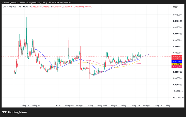The image size is (186, 117).
Task: Click the 0.055000 price axis label
Action: coord(177,15)
